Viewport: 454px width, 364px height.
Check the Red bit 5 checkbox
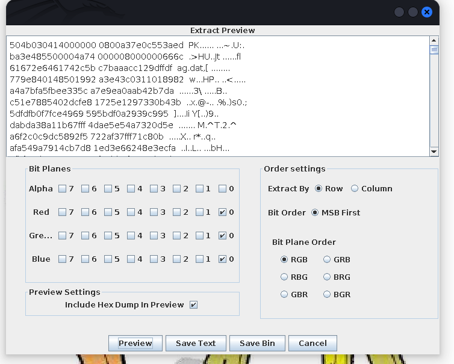[108, 212]
